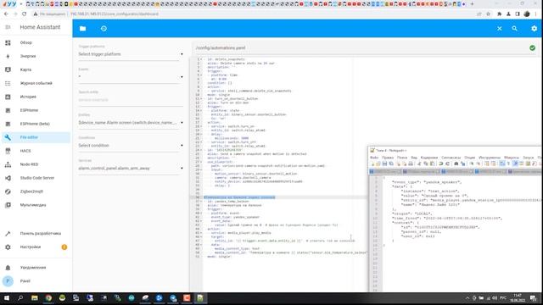Click Print icon in Notepad++ toolbar
The width and height of the screenshot is (543, 305).
coord(411,164)
